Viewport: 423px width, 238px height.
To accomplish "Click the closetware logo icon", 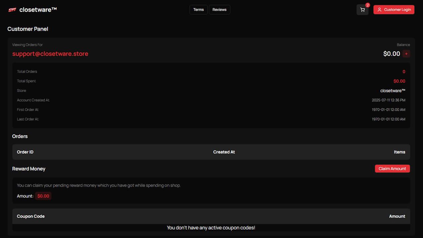I will pos(13,9).
